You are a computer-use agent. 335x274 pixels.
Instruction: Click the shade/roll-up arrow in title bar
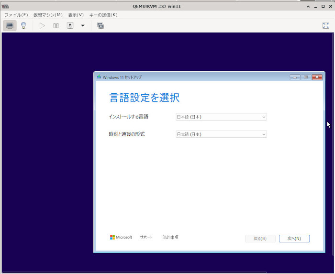[x=308, y=6]
